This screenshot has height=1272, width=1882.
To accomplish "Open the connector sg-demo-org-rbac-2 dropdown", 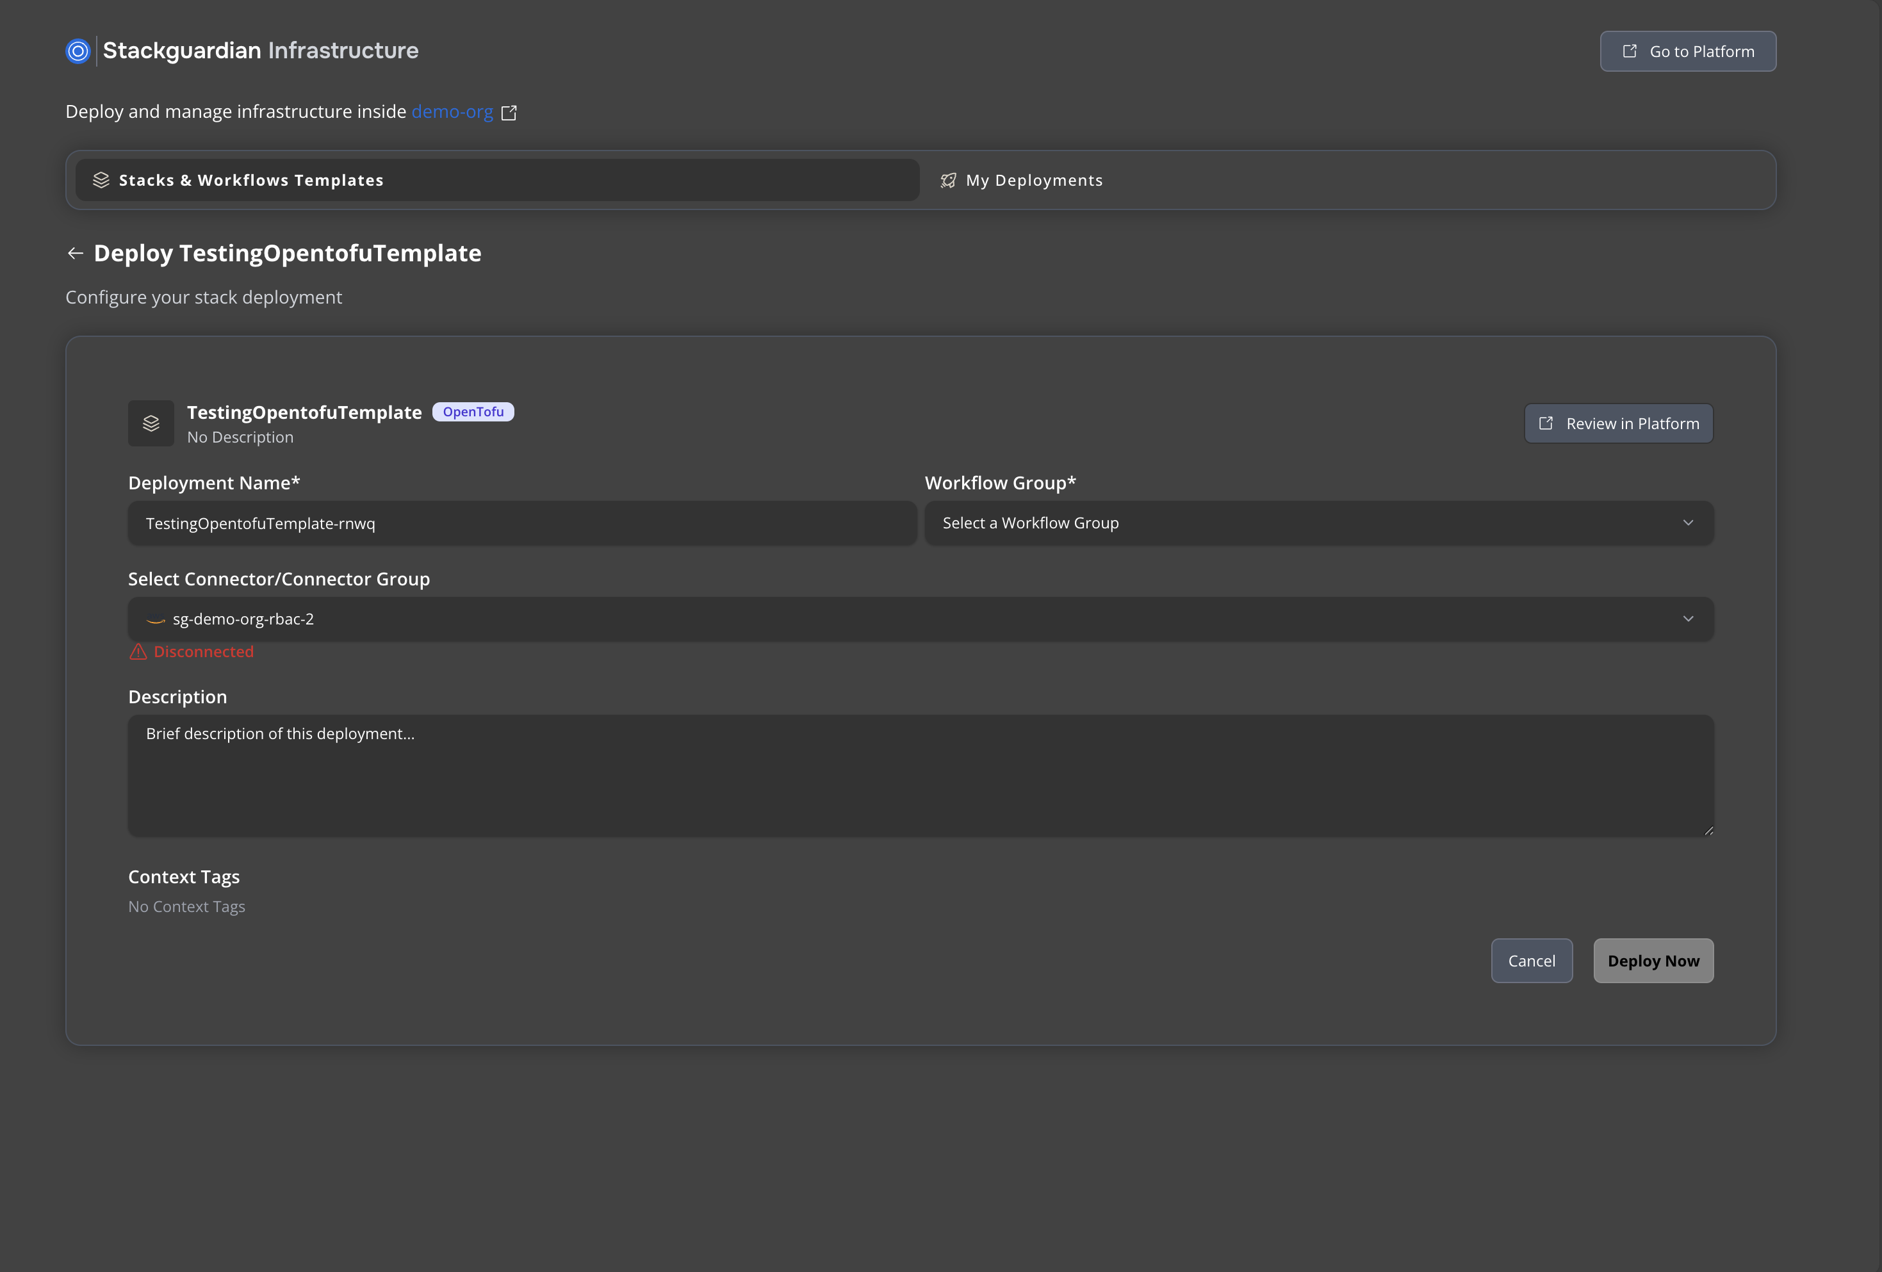I will (x=921, y=619).
